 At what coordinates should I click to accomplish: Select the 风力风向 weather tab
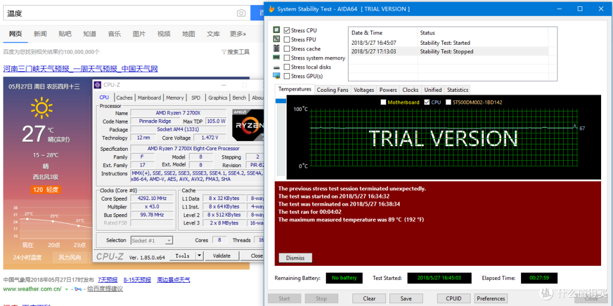pyautogui.click(x=70, y=257)
